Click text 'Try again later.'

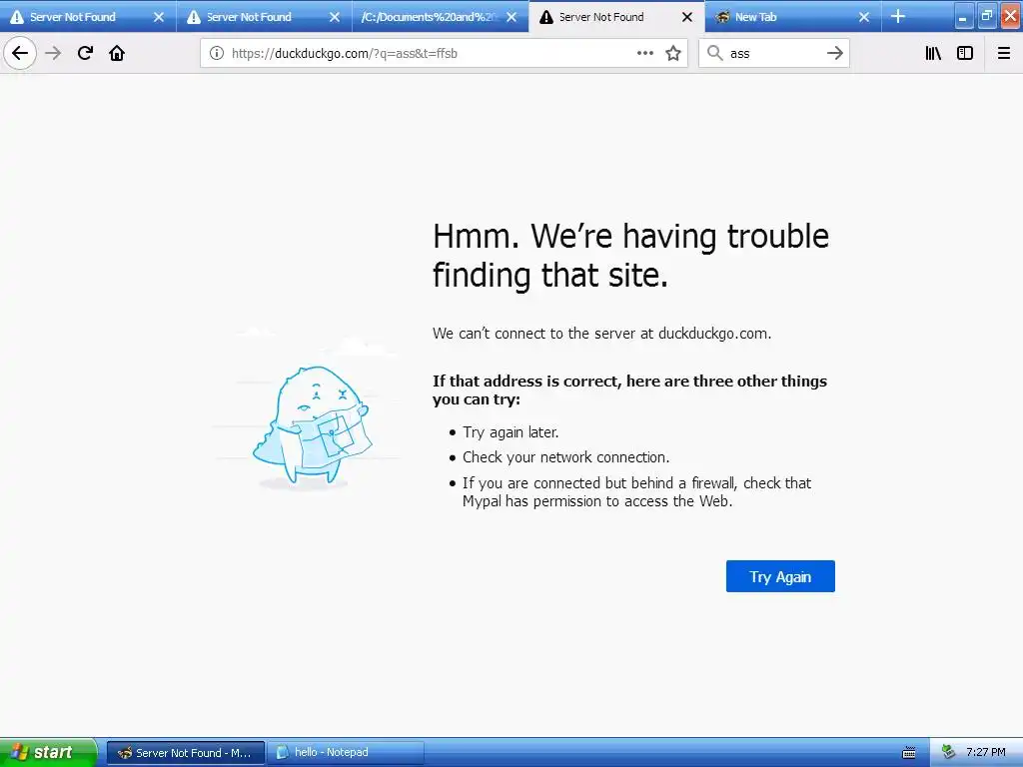click(x=511, y=432)
